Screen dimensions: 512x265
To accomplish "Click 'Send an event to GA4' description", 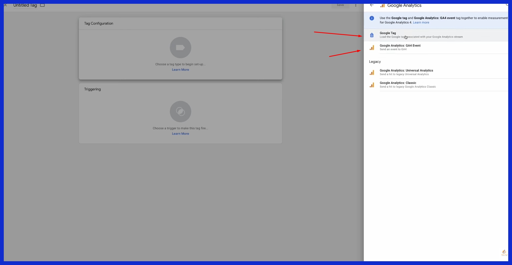I will tap(393, 49).
